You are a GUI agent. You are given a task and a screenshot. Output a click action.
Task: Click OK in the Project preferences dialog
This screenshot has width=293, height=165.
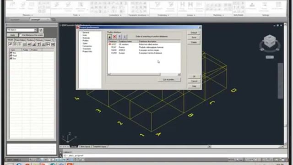tap(194, 77)
